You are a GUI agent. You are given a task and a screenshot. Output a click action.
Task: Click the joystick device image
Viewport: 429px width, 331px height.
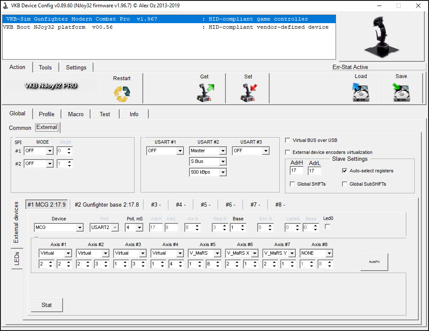click(x=382, y=37)
